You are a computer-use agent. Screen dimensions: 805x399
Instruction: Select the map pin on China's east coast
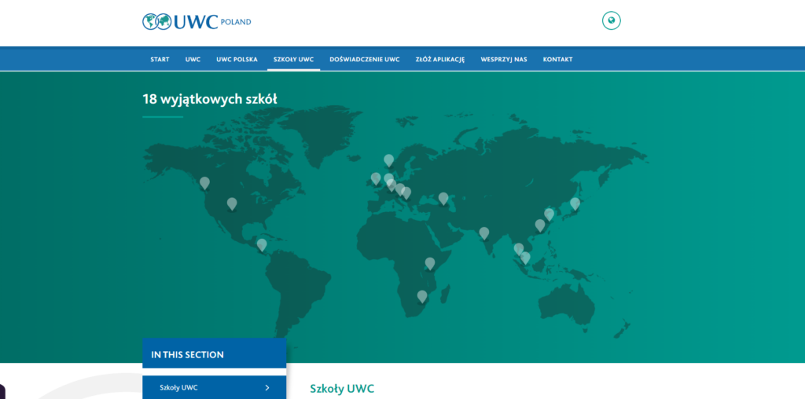[549, 214]
